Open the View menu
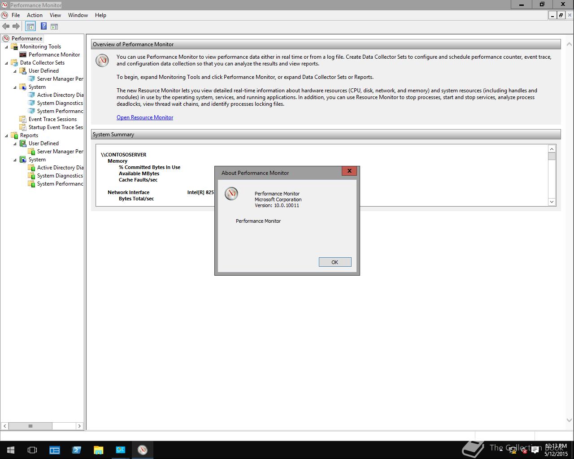 click(x=55, y=15)
